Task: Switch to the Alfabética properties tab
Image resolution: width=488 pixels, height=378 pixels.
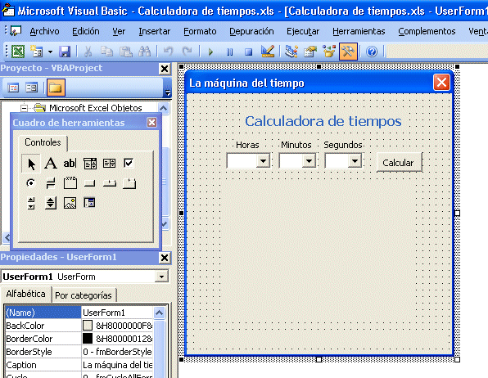Action: (26, 294)
